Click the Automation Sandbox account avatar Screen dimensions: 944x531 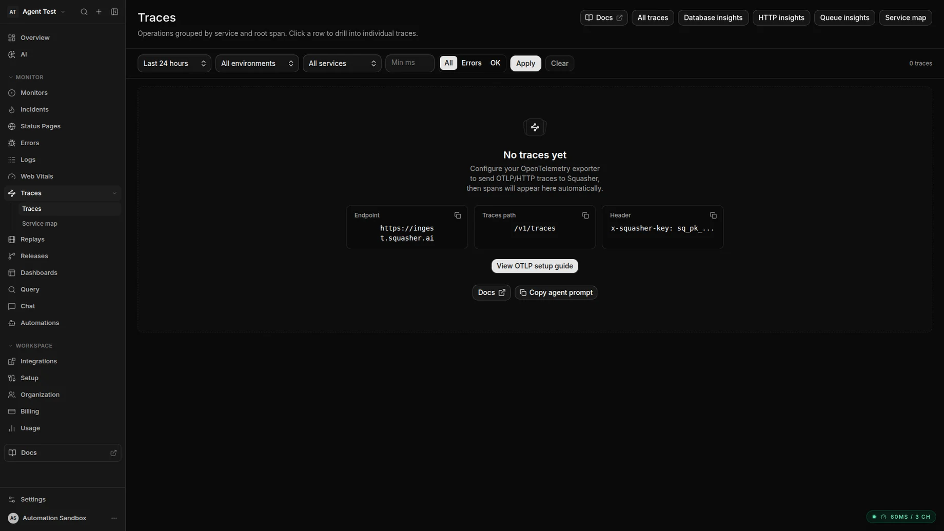click(x=13, y=518)
